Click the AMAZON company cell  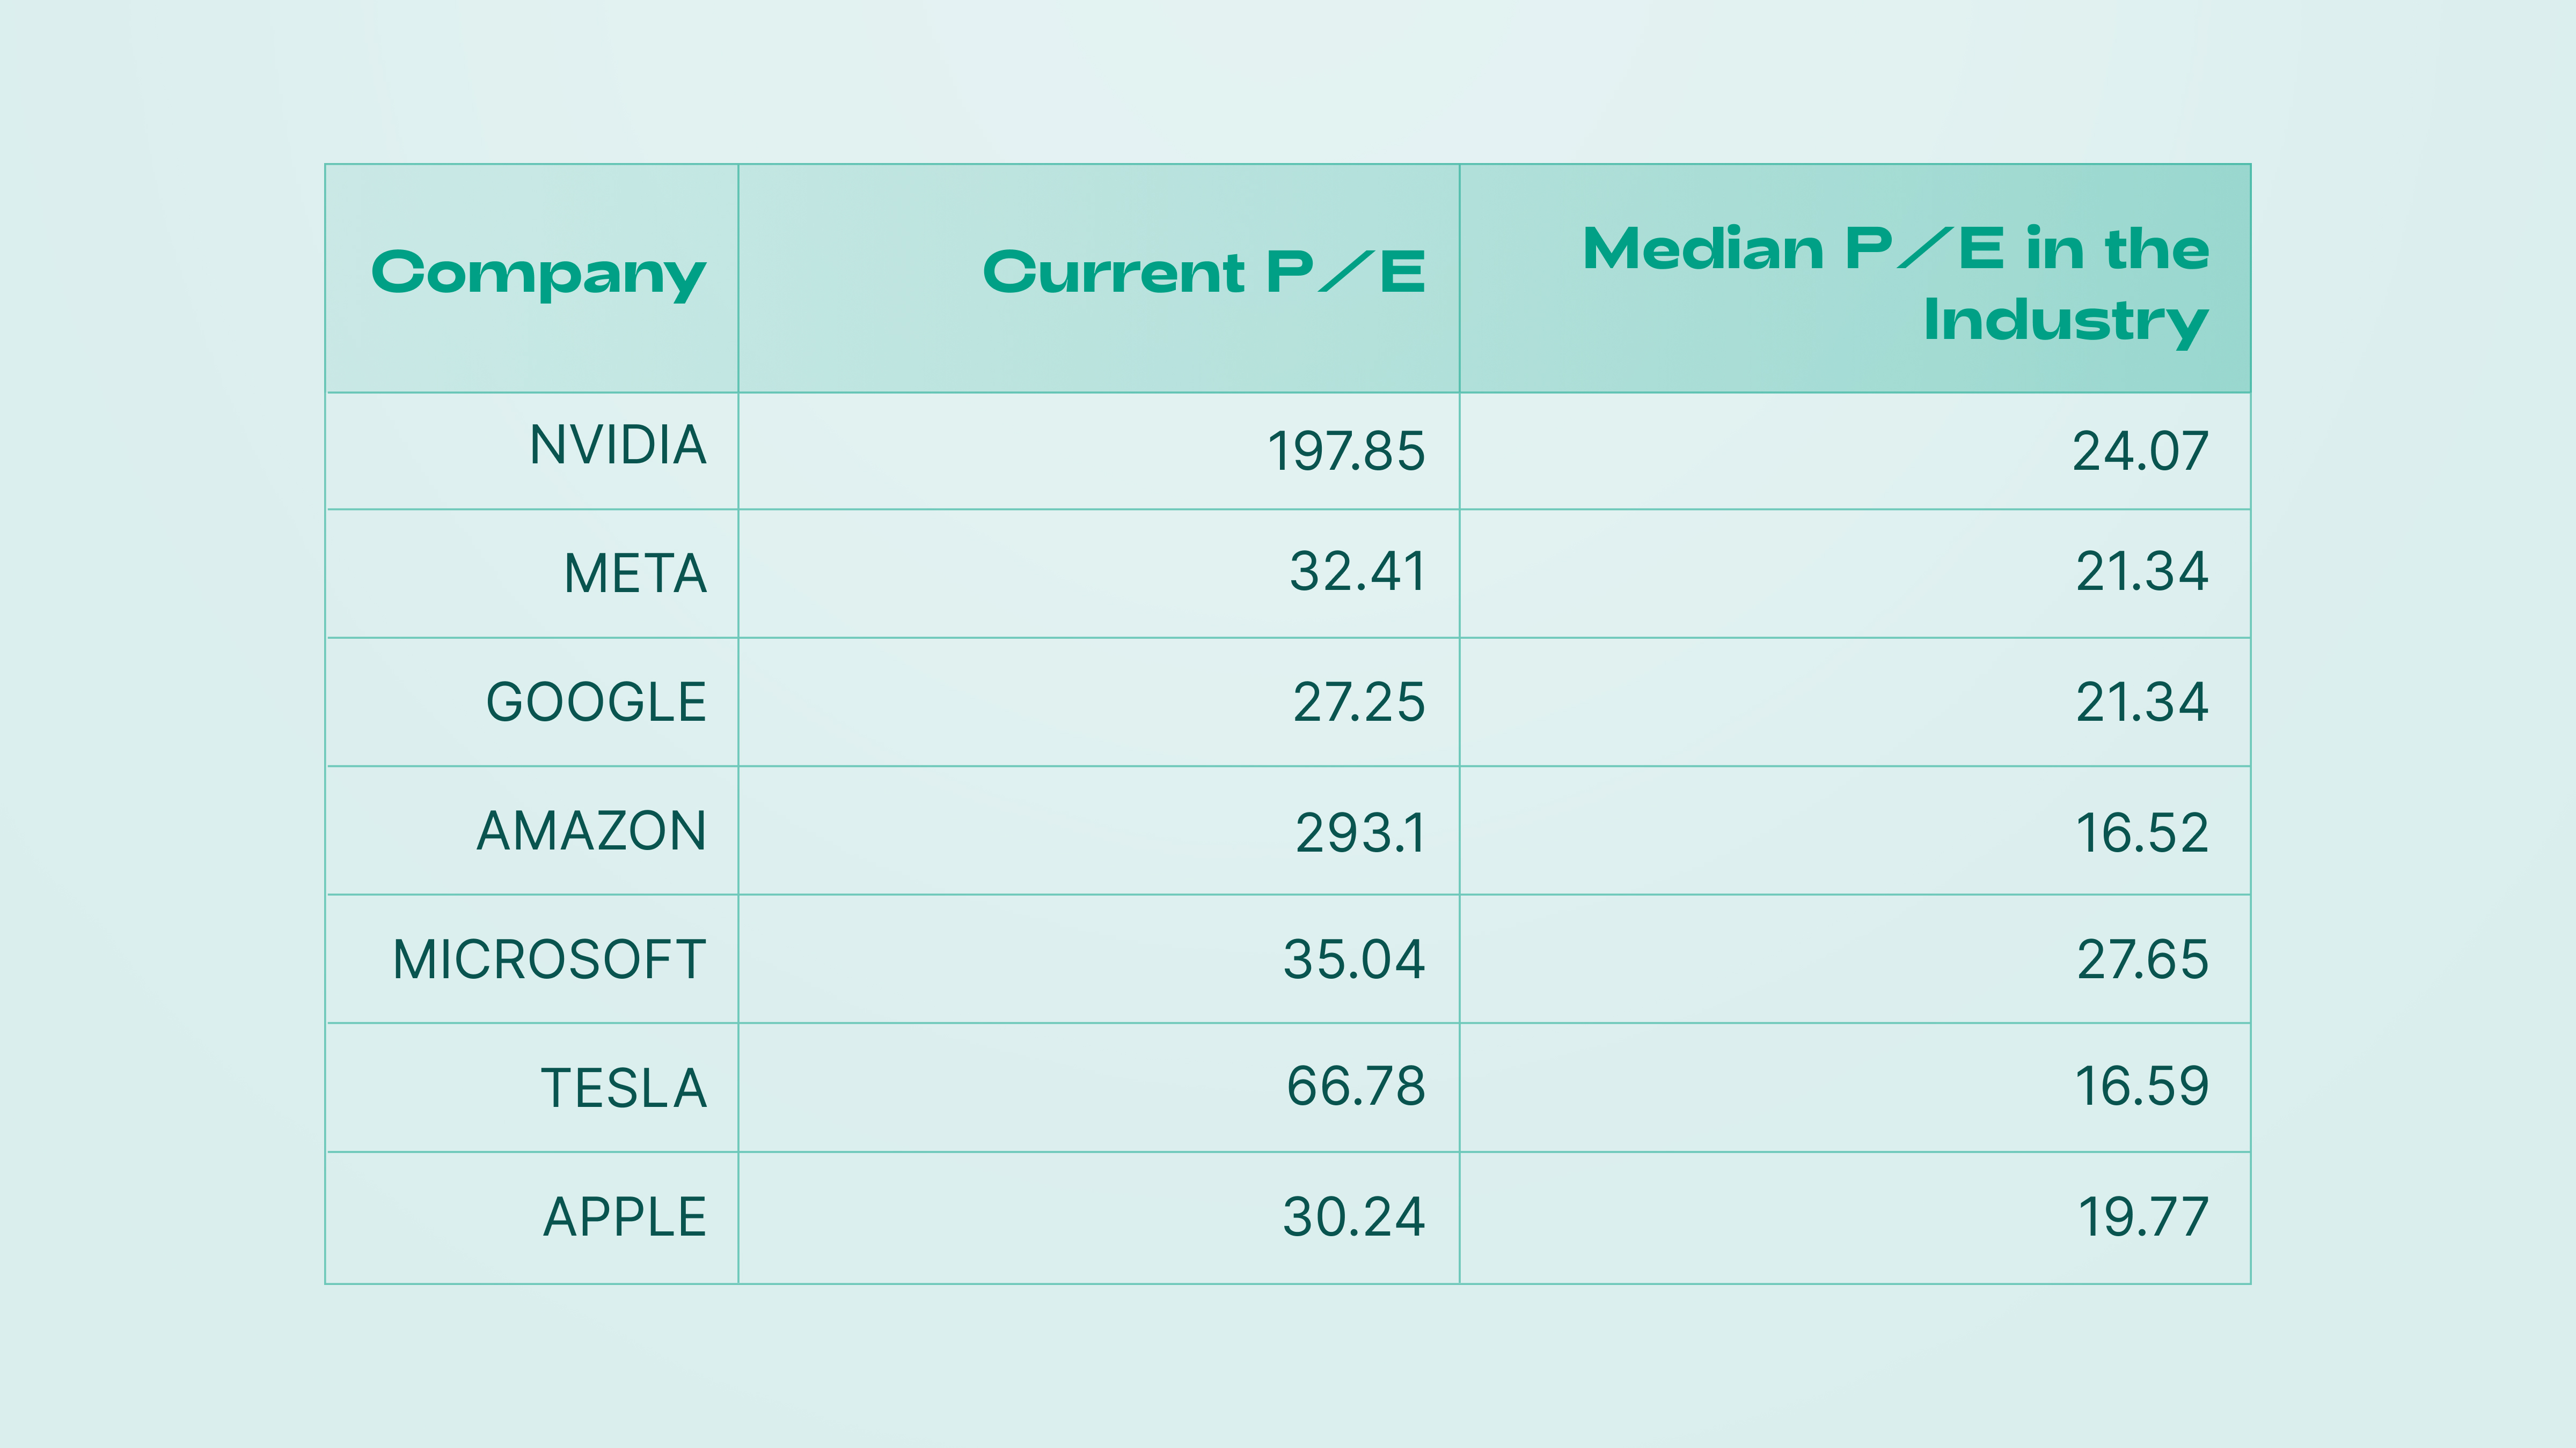(591, 831)
